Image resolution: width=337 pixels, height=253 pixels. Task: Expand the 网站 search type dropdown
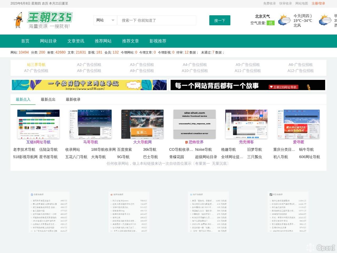pyautogui.click(x=105, y=20)
